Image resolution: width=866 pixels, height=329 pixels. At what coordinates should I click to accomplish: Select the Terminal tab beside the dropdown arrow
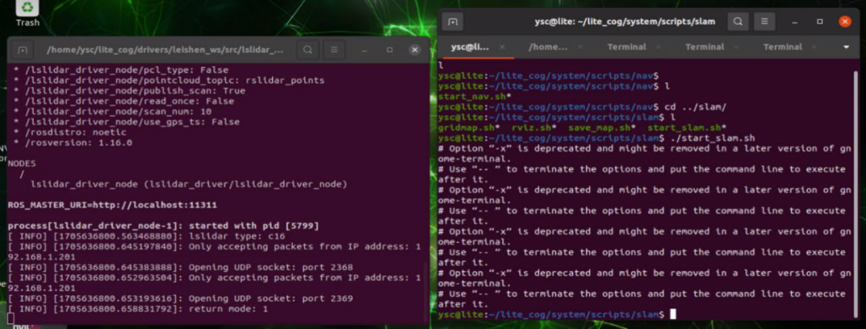783,47
